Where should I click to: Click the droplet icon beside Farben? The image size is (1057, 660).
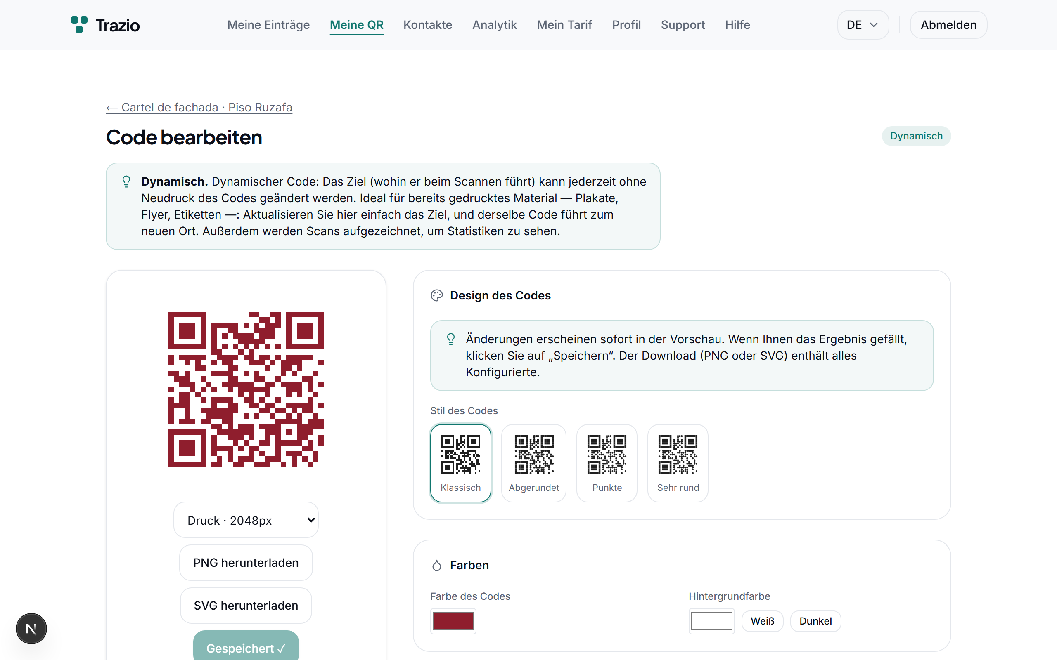[437, 565]
